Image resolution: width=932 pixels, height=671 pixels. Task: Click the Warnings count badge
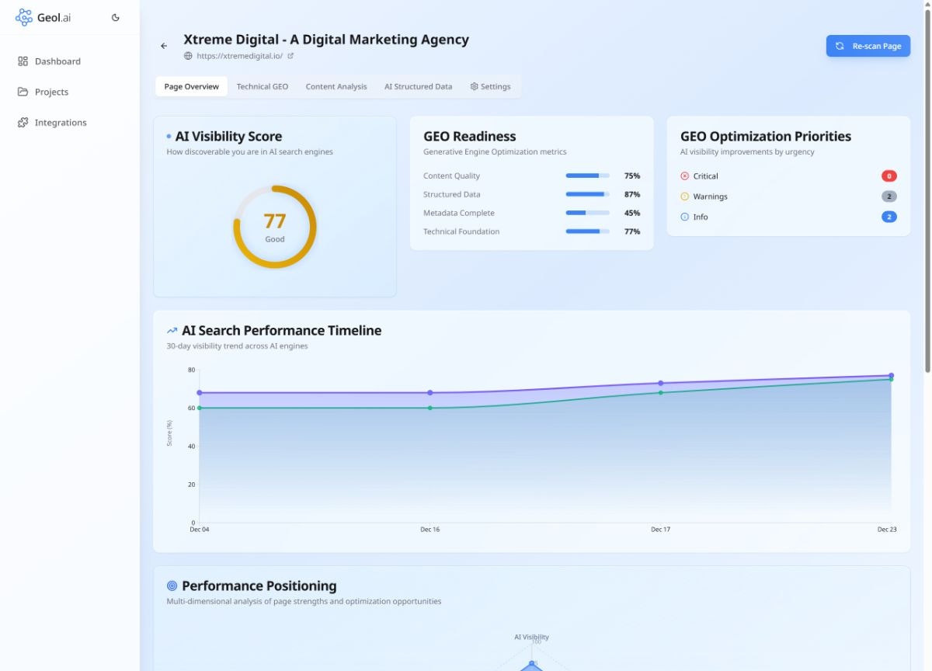coord(889,196)
